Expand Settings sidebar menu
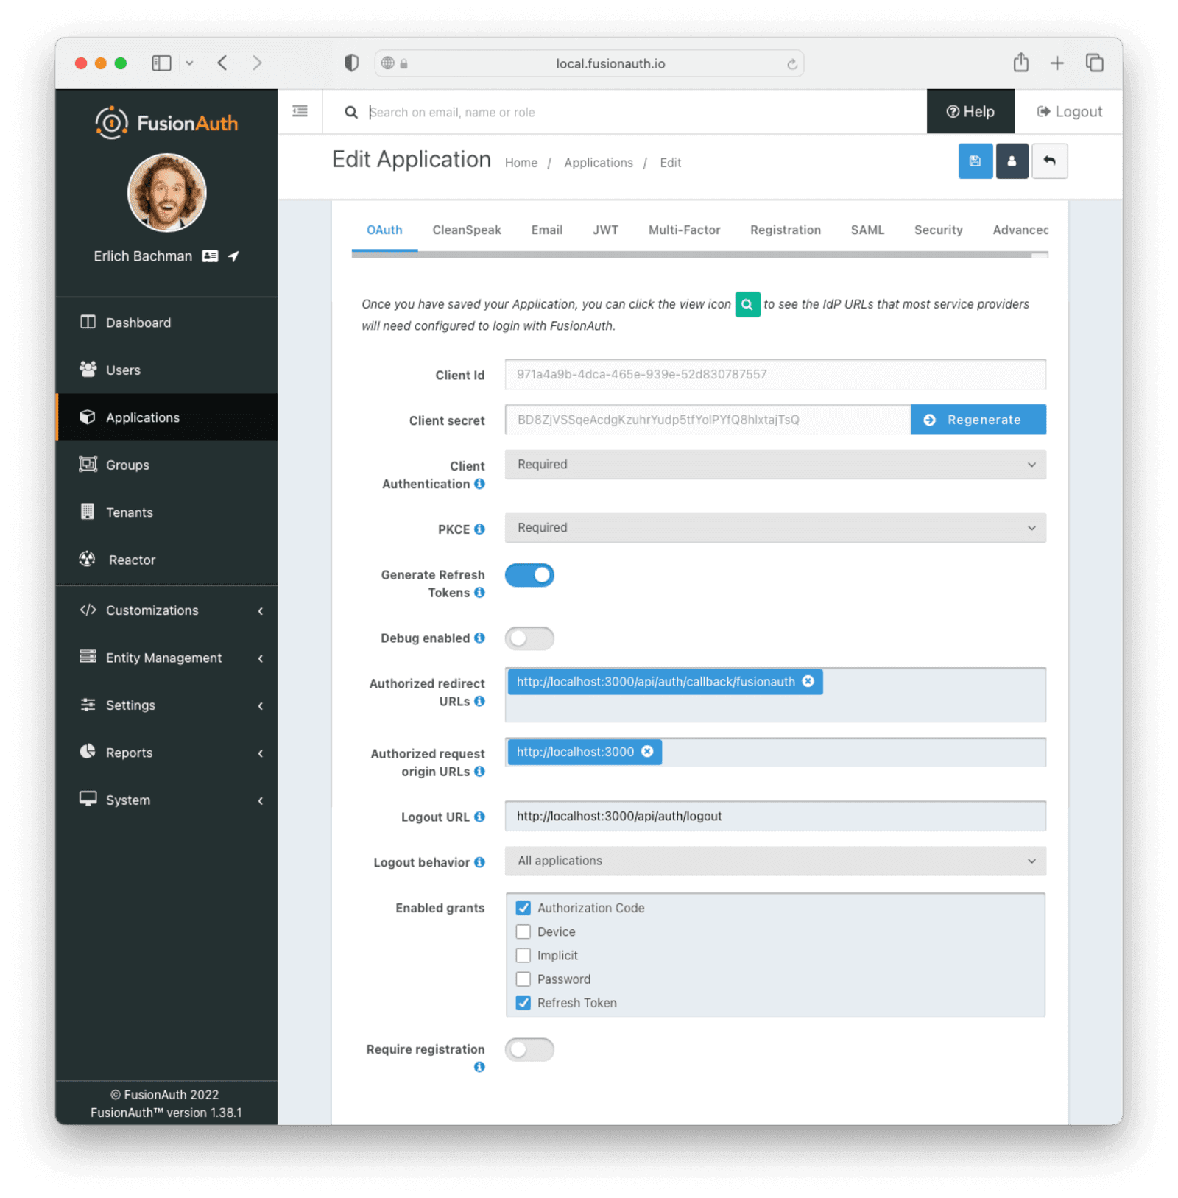The image size is (1178, 1198). pos(166,705)
